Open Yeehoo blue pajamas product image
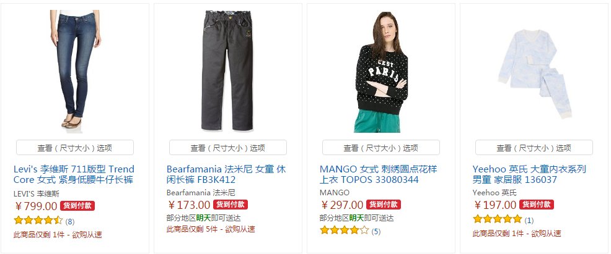 click(x=534, y=73)
